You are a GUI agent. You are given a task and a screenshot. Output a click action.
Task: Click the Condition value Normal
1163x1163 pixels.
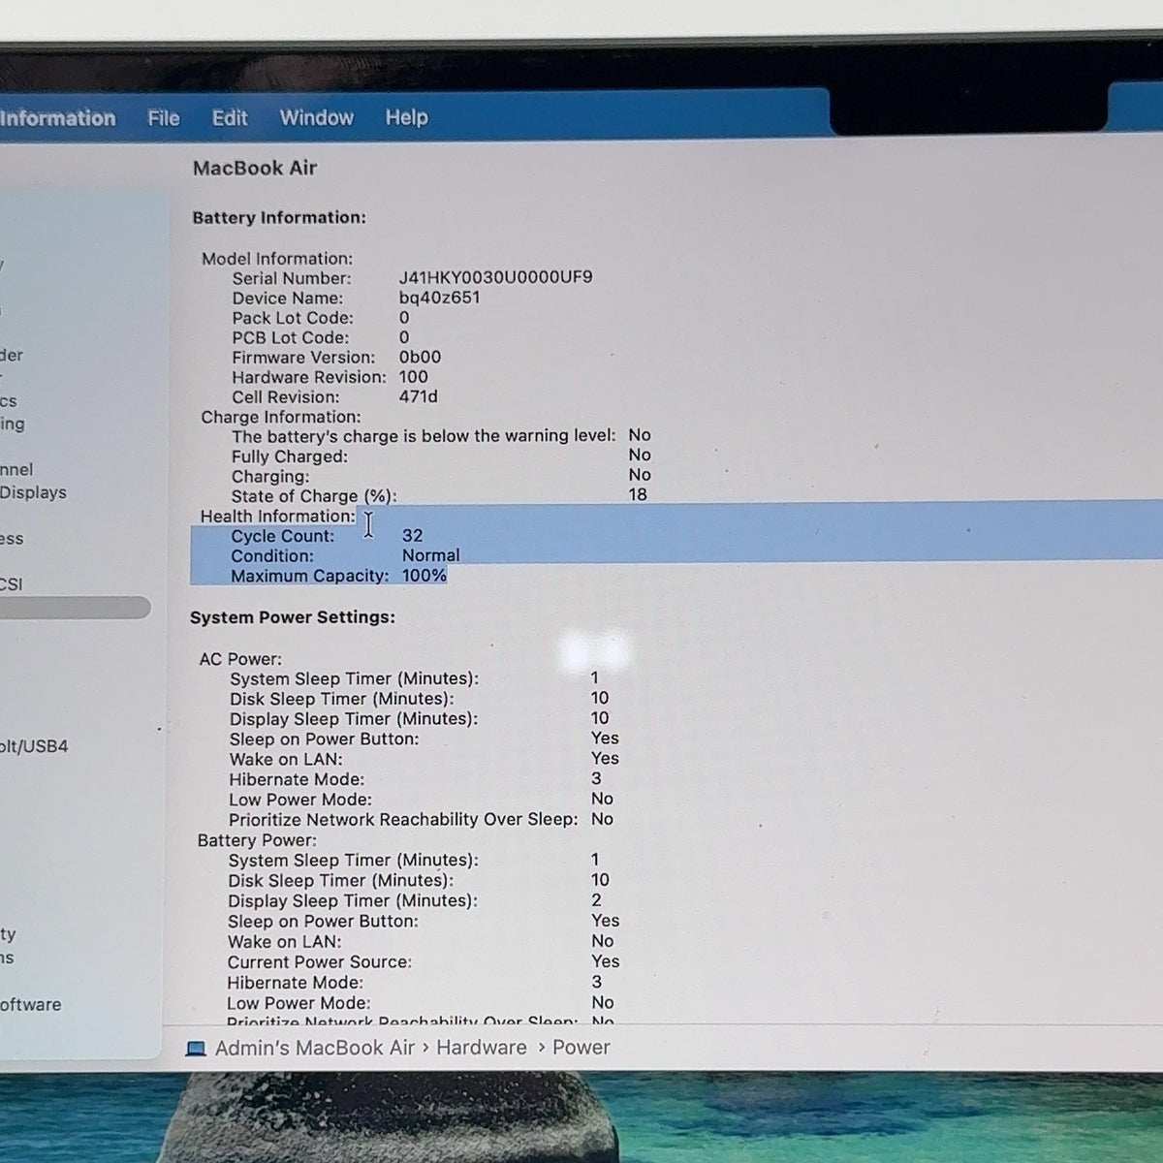point(430,555)
